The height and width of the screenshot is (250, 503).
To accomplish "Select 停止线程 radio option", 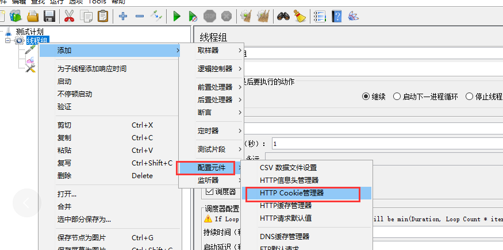I will coord(469,96).
